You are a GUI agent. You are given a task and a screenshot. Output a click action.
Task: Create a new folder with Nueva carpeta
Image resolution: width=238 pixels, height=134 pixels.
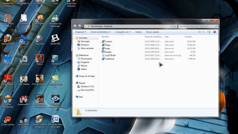coord(152,32)
